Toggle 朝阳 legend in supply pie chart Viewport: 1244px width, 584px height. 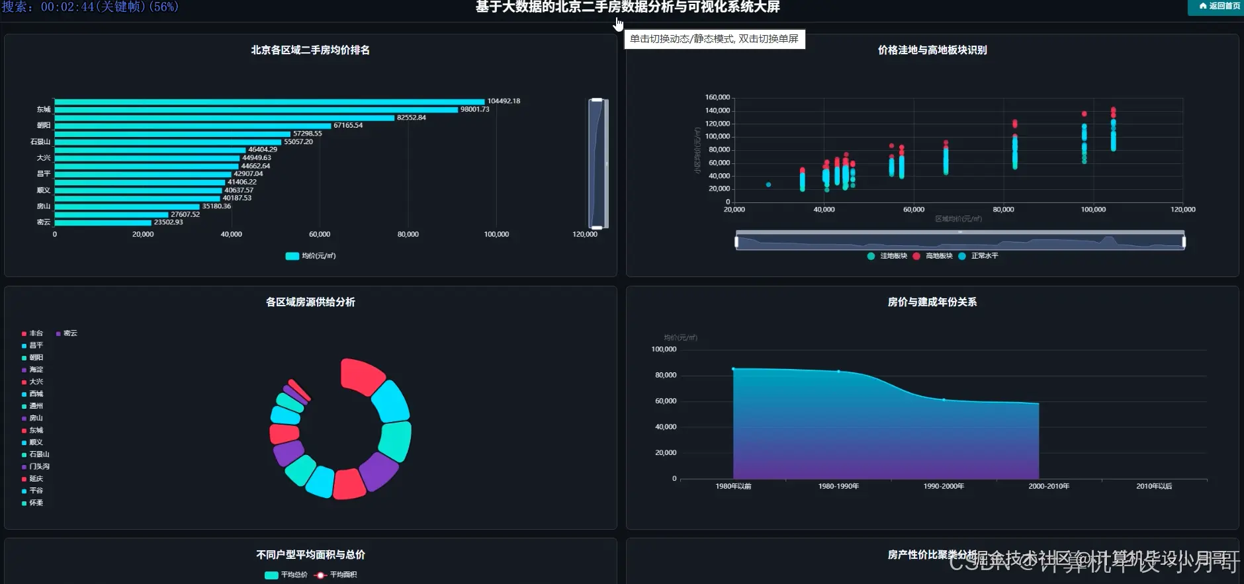(32, 358)
